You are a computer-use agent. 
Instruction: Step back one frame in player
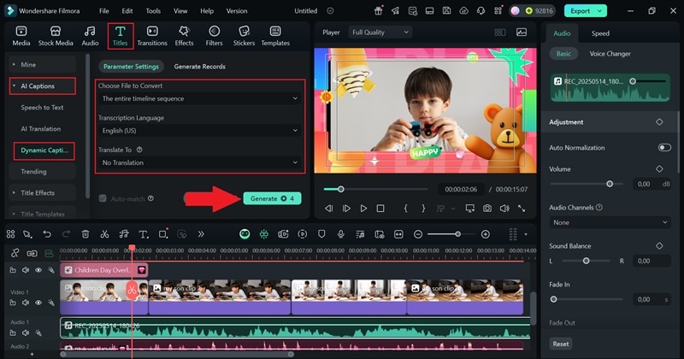pos(328,209)
